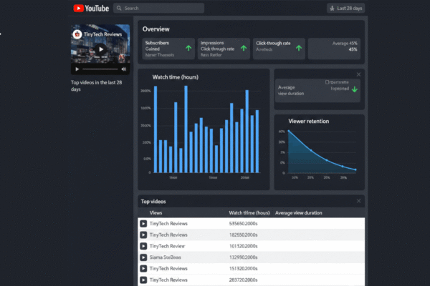Viewport: 430px width, 286px height.
Task: Open Top videos in the last 28 days
Action: click(x=96, y=86)
